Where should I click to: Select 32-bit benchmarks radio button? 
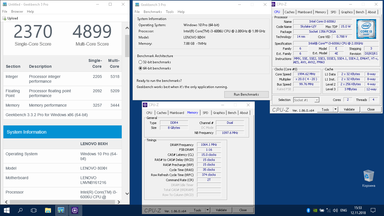pos(141,62)
